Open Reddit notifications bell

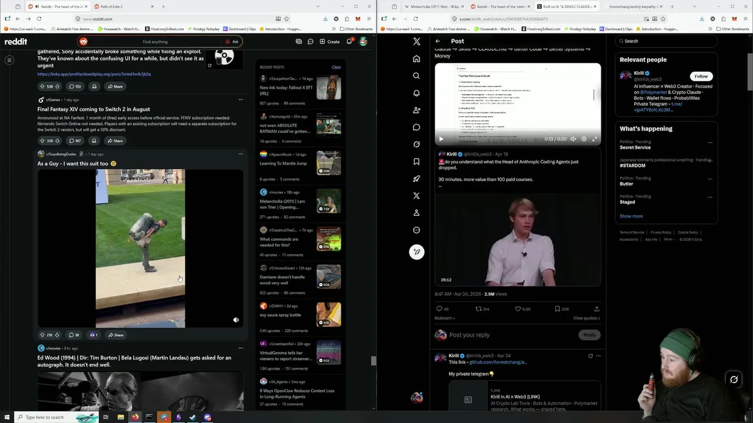349,42
